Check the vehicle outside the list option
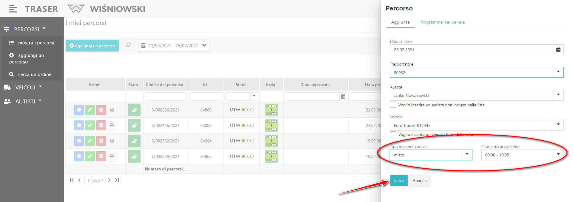Image resolution: width=573 pixels, height=202 pixels. click(393, 134)
